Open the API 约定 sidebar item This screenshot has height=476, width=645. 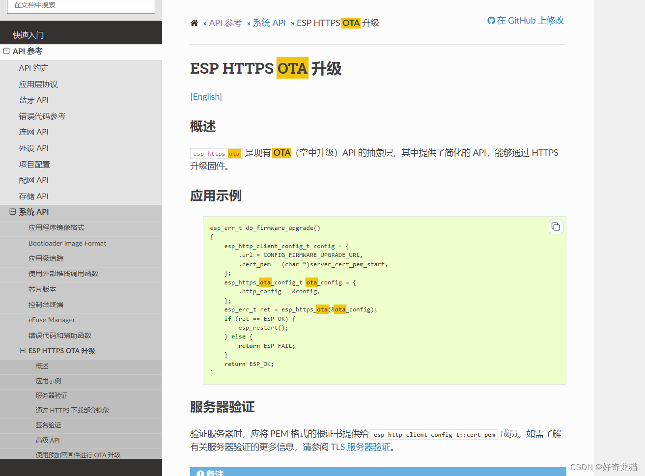click(x=34, y=68)
